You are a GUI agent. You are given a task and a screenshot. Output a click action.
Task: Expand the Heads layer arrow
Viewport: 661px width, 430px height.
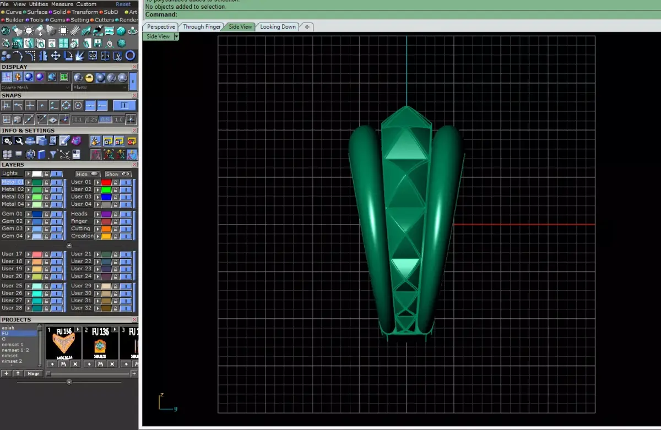(x=97, y=214)
